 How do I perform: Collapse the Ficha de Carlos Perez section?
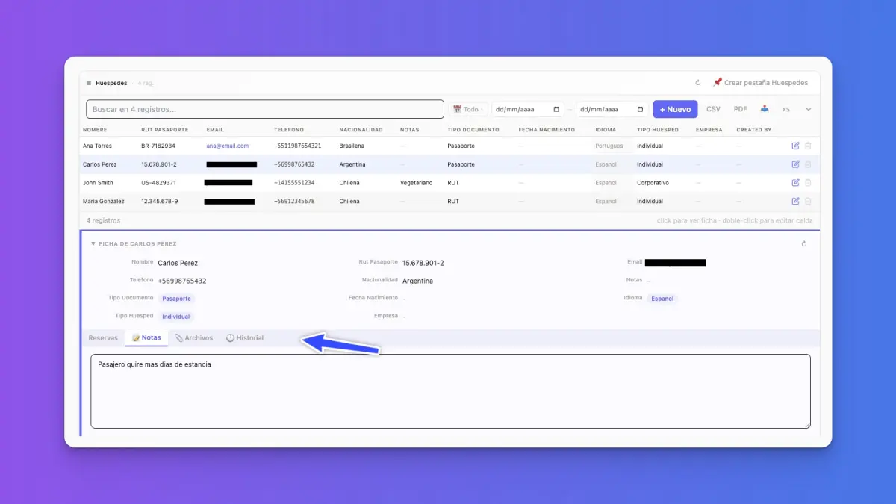tap(93, 243)
